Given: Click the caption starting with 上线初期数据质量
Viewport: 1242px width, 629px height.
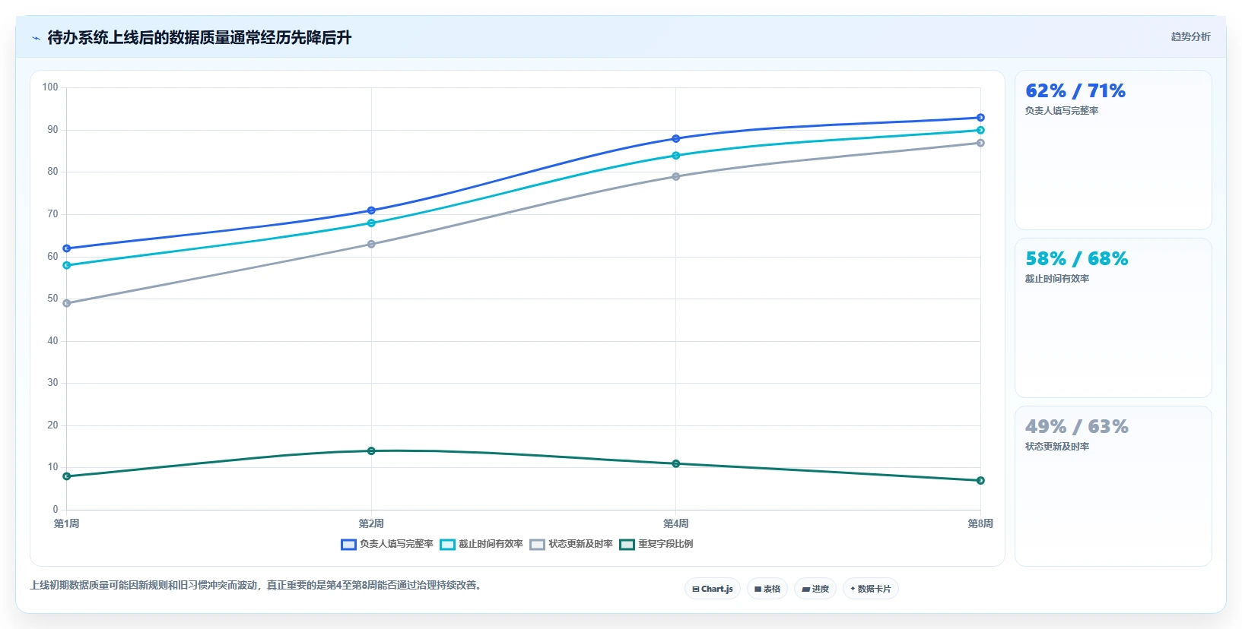Looking at the screenshot, I should 256,585.
